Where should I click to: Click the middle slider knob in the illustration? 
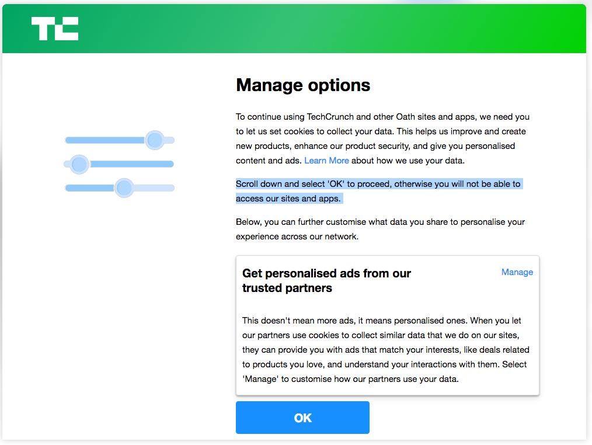[x=79, y=164]
